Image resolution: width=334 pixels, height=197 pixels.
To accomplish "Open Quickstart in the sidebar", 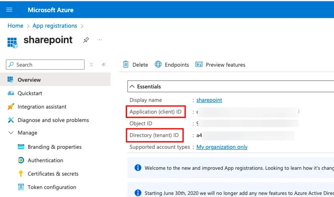I will point(29,93).
